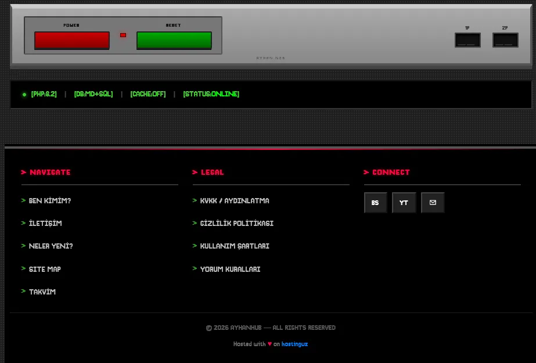
Task: Go to the İletişim page
Action: 45,224
